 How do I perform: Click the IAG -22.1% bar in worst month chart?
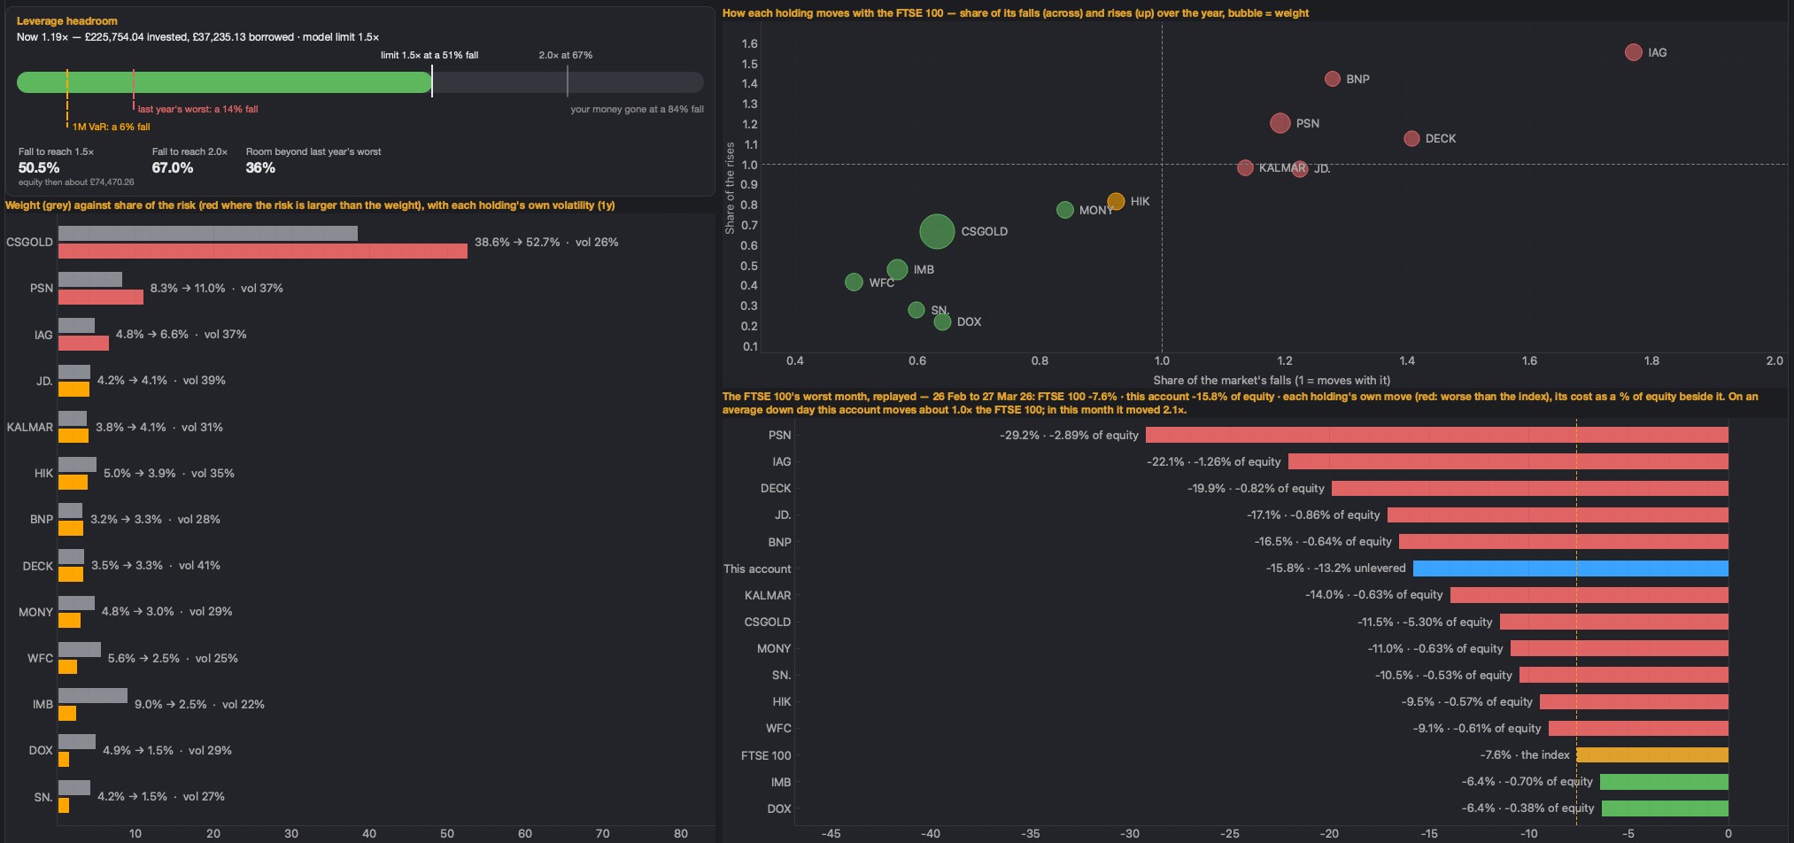click(x=1508, y=461)
